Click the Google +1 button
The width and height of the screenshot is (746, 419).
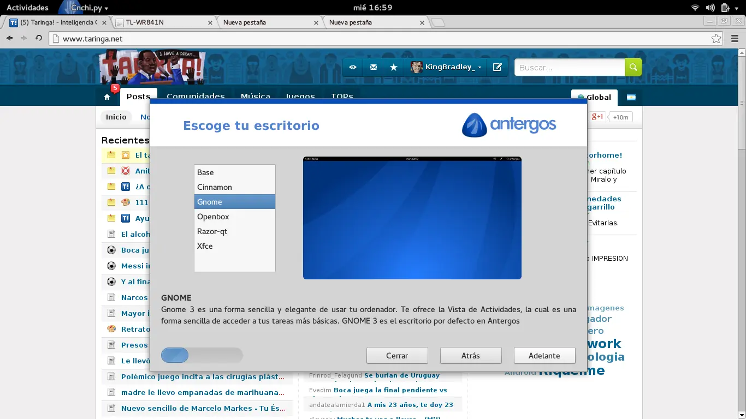coord(597,117)
